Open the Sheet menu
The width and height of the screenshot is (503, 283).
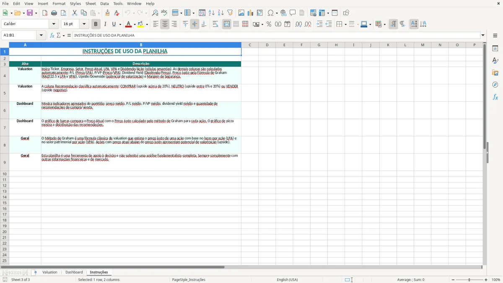(91, 3)
